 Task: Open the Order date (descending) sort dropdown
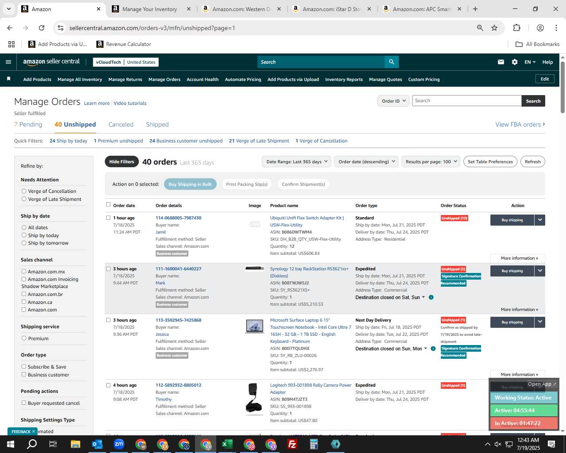click(x=366, y=161)
